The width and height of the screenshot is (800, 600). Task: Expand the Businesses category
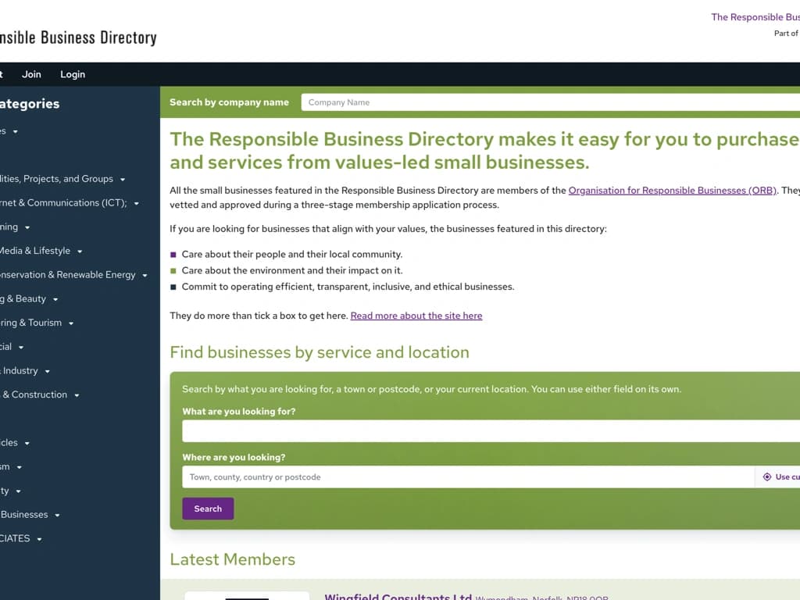click(57, 516)
